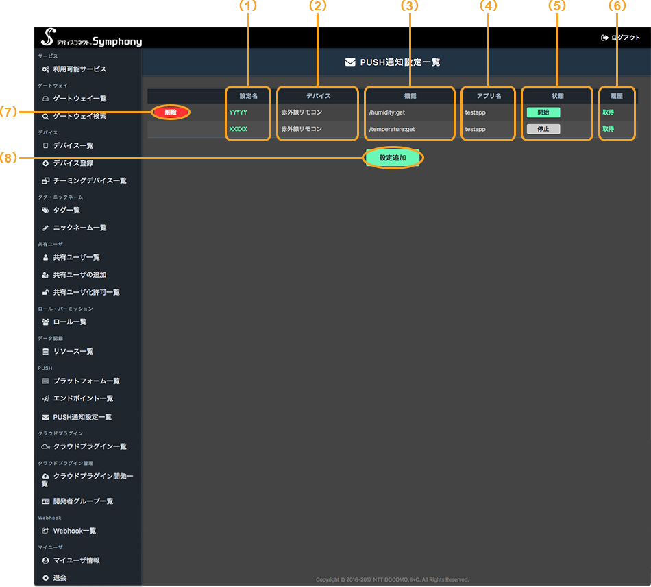Click 赤外線リモコン in the XXXXX row

(302, 129)
